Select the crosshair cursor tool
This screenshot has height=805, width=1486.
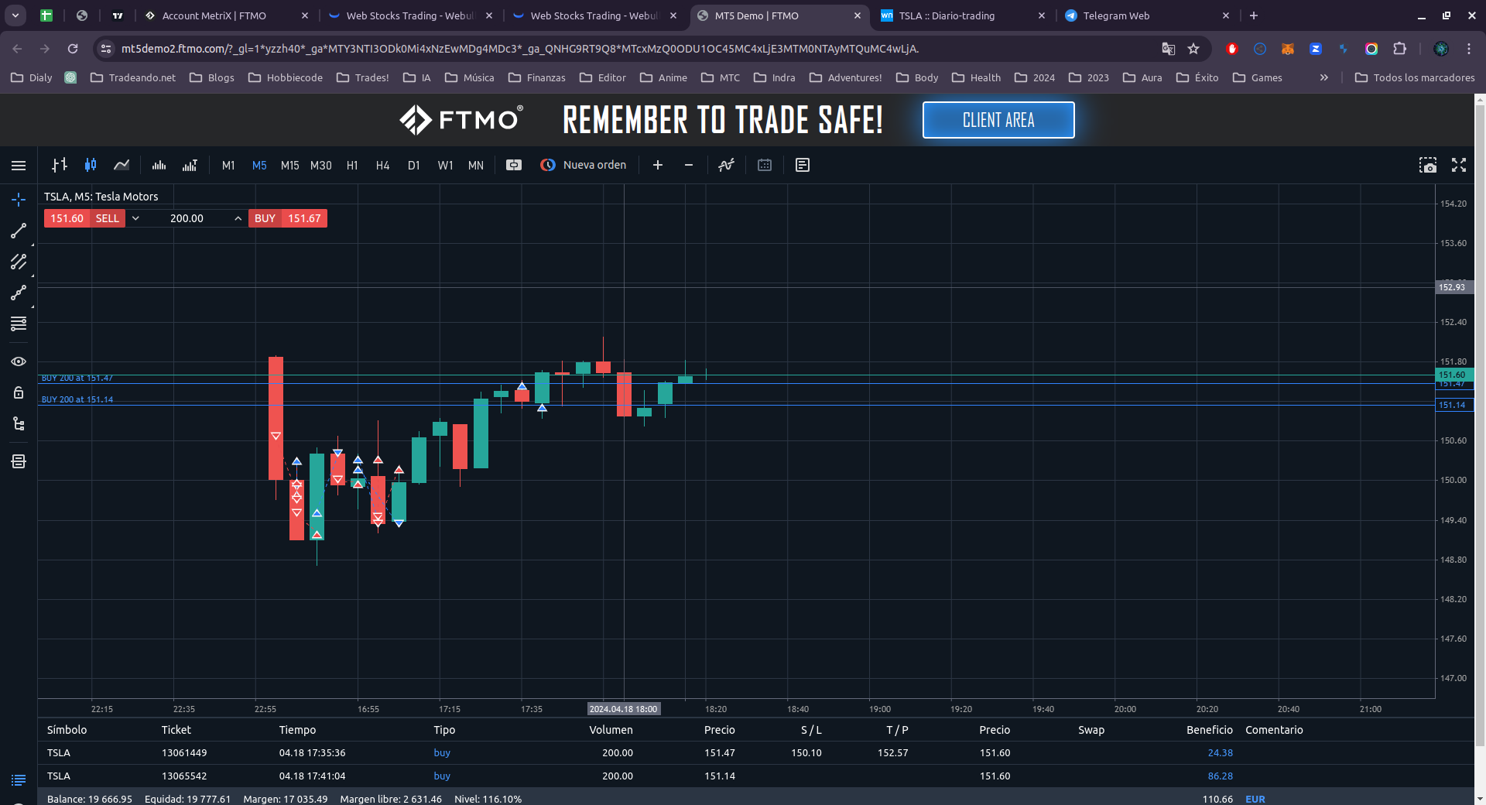pyautogui.click(x=19, y=200)
